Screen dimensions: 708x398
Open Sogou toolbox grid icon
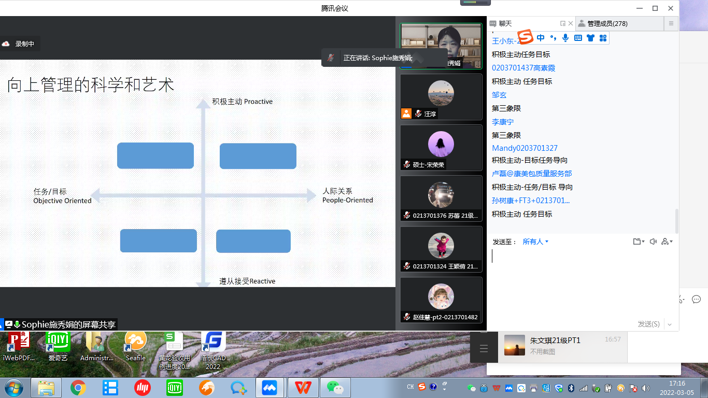(603, 38)
